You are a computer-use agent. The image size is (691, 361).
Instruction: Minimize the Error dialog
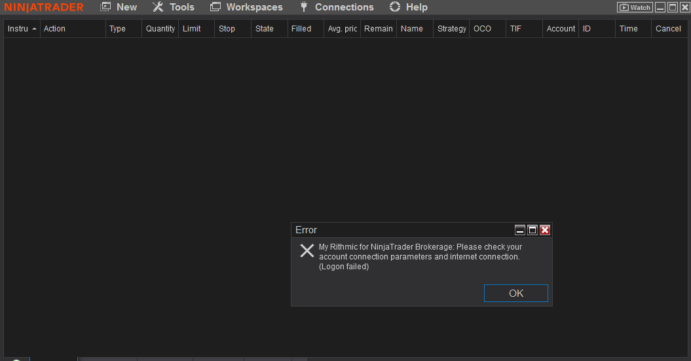(x=520, y=230)
